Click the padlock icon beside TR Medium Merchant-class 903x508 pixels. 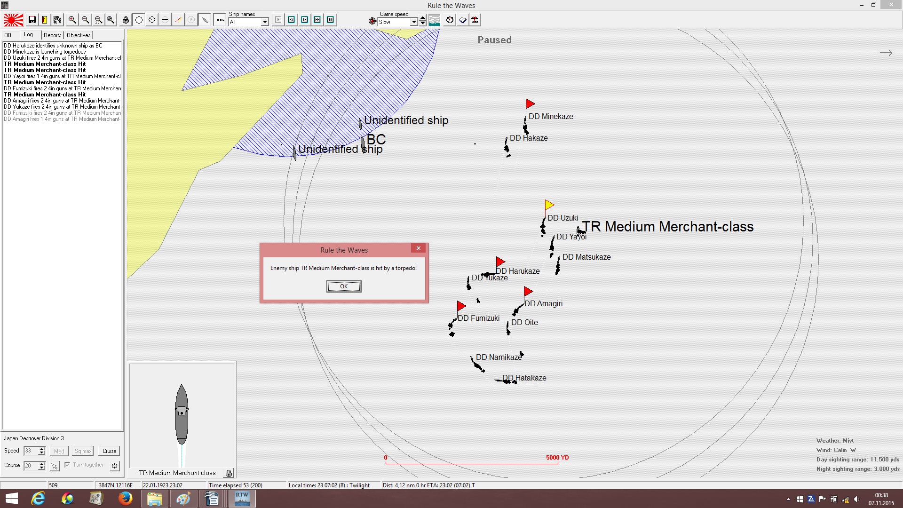(x=229, y=473)
